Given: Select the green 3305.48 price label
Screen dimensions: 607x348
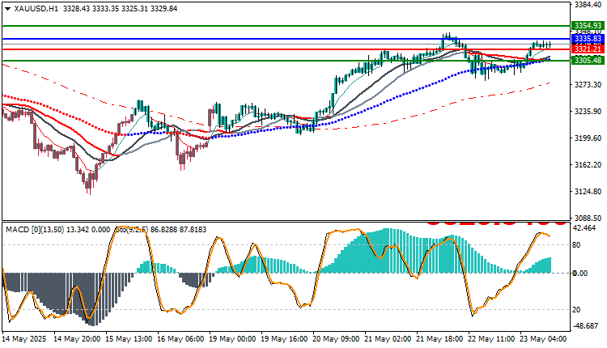Looking at the screenshot, I should click(588, 61).
